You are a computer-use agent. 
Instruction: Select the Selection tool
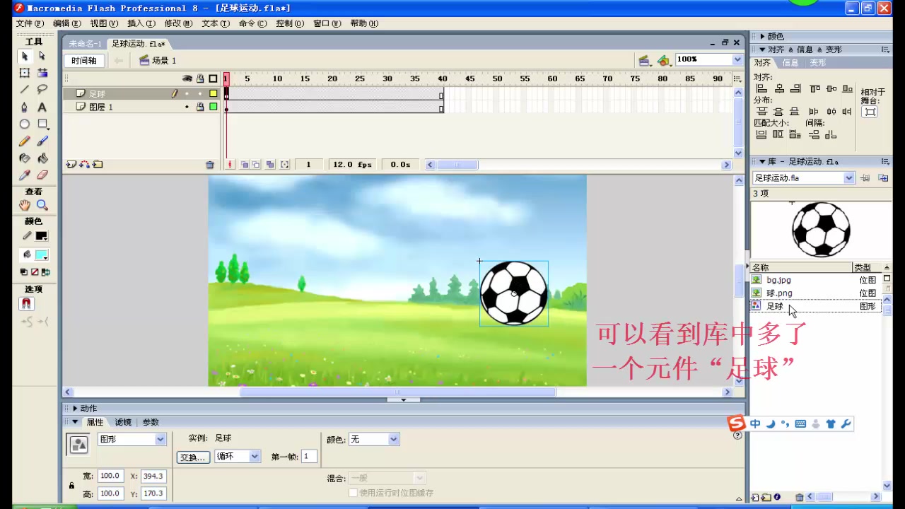click(x=24, y=57)
